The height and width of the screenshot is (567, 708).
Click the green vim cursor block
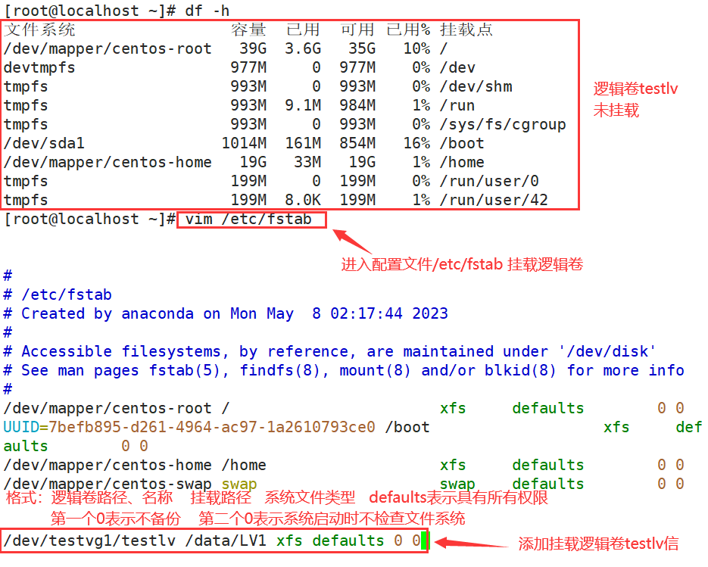[x=424, y=541]
